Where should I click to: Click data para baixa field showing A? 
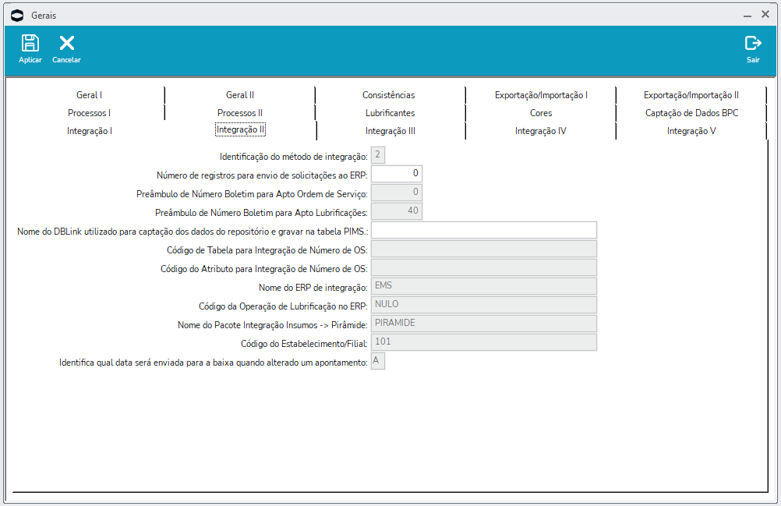[x=378, y=361]
